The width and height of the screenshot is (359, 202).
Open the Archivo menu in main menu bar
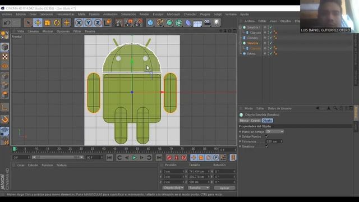(x=7, y=14)
